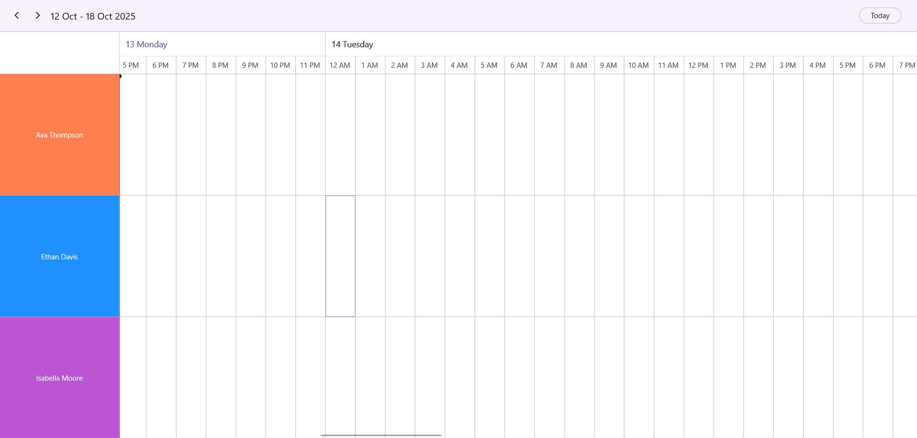Image resolution: width=917 pixels, height=438 pixels.
Task: Select the highlighted cell in Ethan Davis row
Action: coord(340,256)
